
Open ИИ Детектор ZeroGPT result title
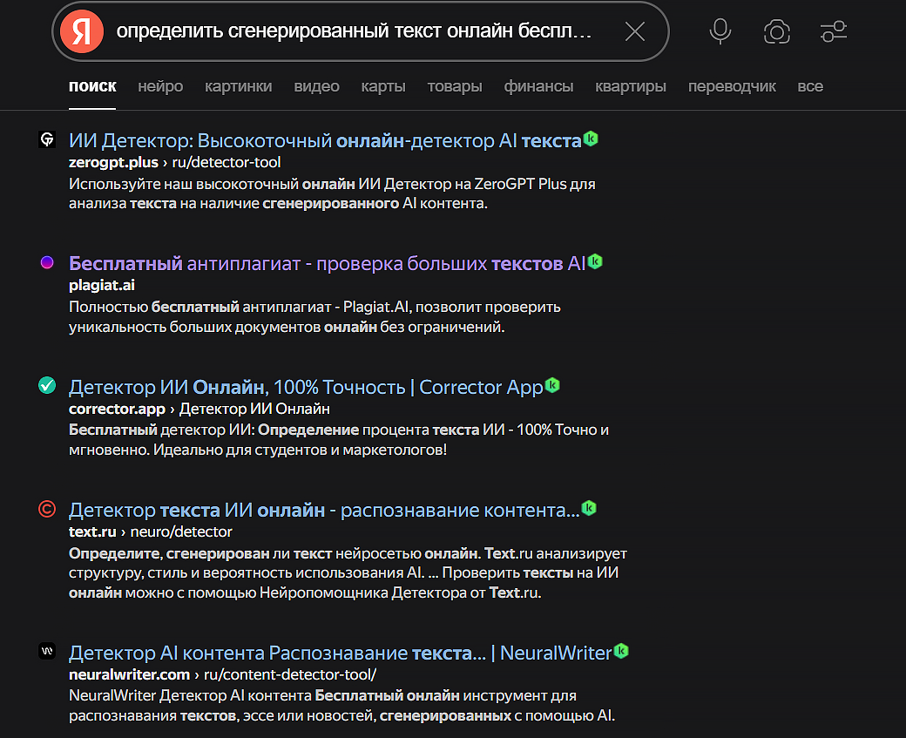pos(325,140)
